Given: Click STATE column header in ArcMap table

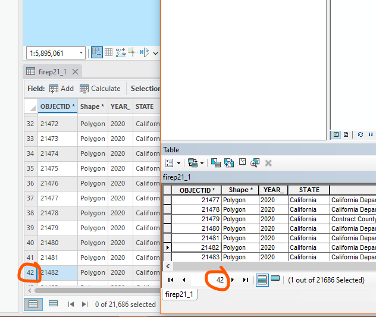Looking at the screenshot, I should coord(309,190).
